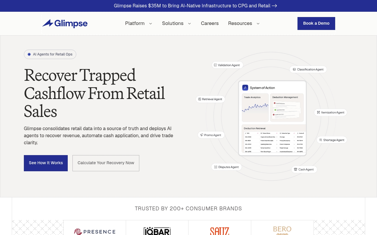The height and width of the screenshot is (235, 377).
Task: Click the Retrieval Agent chip icon
Action: 200,99
